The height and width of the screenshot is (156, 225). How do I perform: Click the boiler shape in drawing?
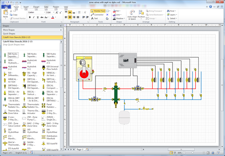[84, 69]
